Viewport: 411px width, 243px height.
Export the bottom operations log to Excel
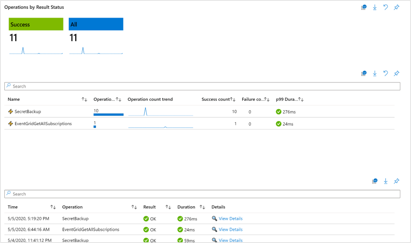386,181
